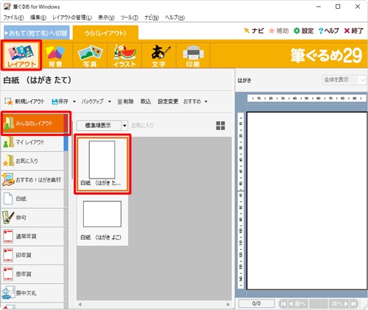Open the ナビ menu in menu bar
This screenshot has height=310, width=368.
(152, 18)
